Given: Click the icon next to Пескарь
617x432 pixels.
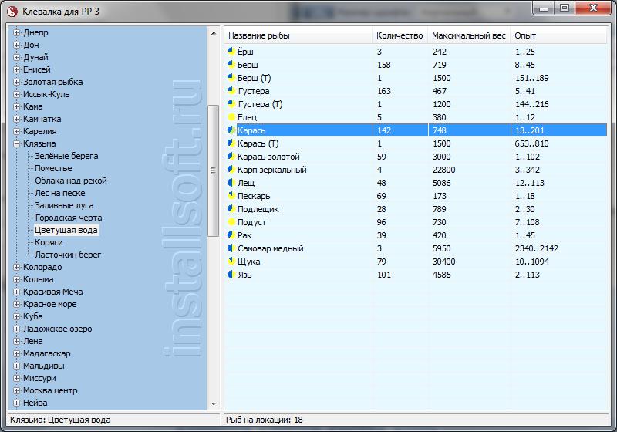Looking at the screenshot, I should click(x=231, y=195).
